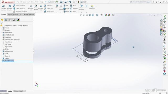Select Sketch2 in the feature tree
Viewport: 168px width, 94px height.
click(6, 56)
